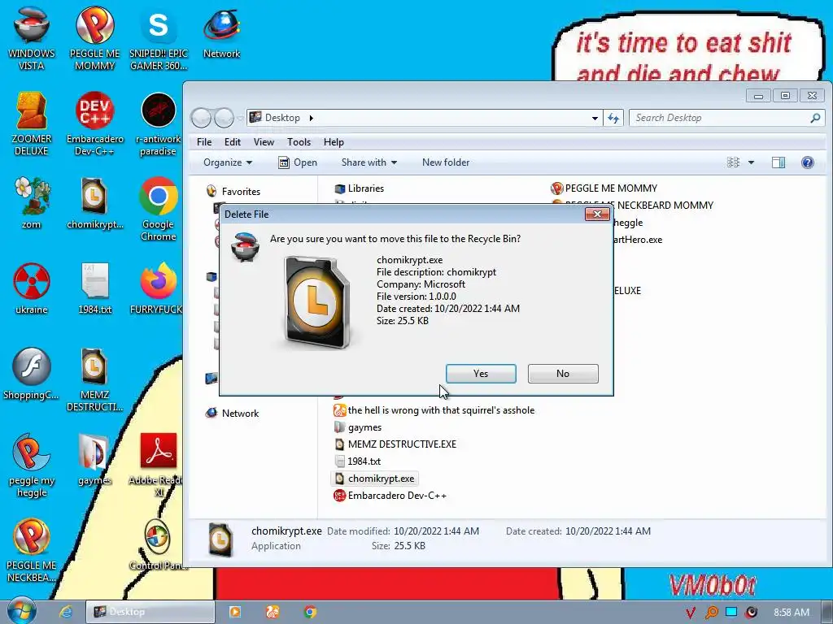This screenshot has width=833, height=624.
Task: Open the Tools menu
Action: tap(299, 141)
